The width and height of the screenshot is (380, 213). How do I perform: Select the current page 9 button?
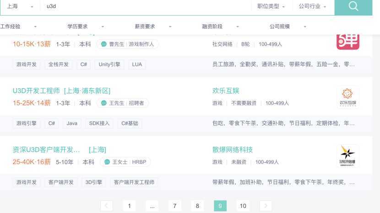220,206
